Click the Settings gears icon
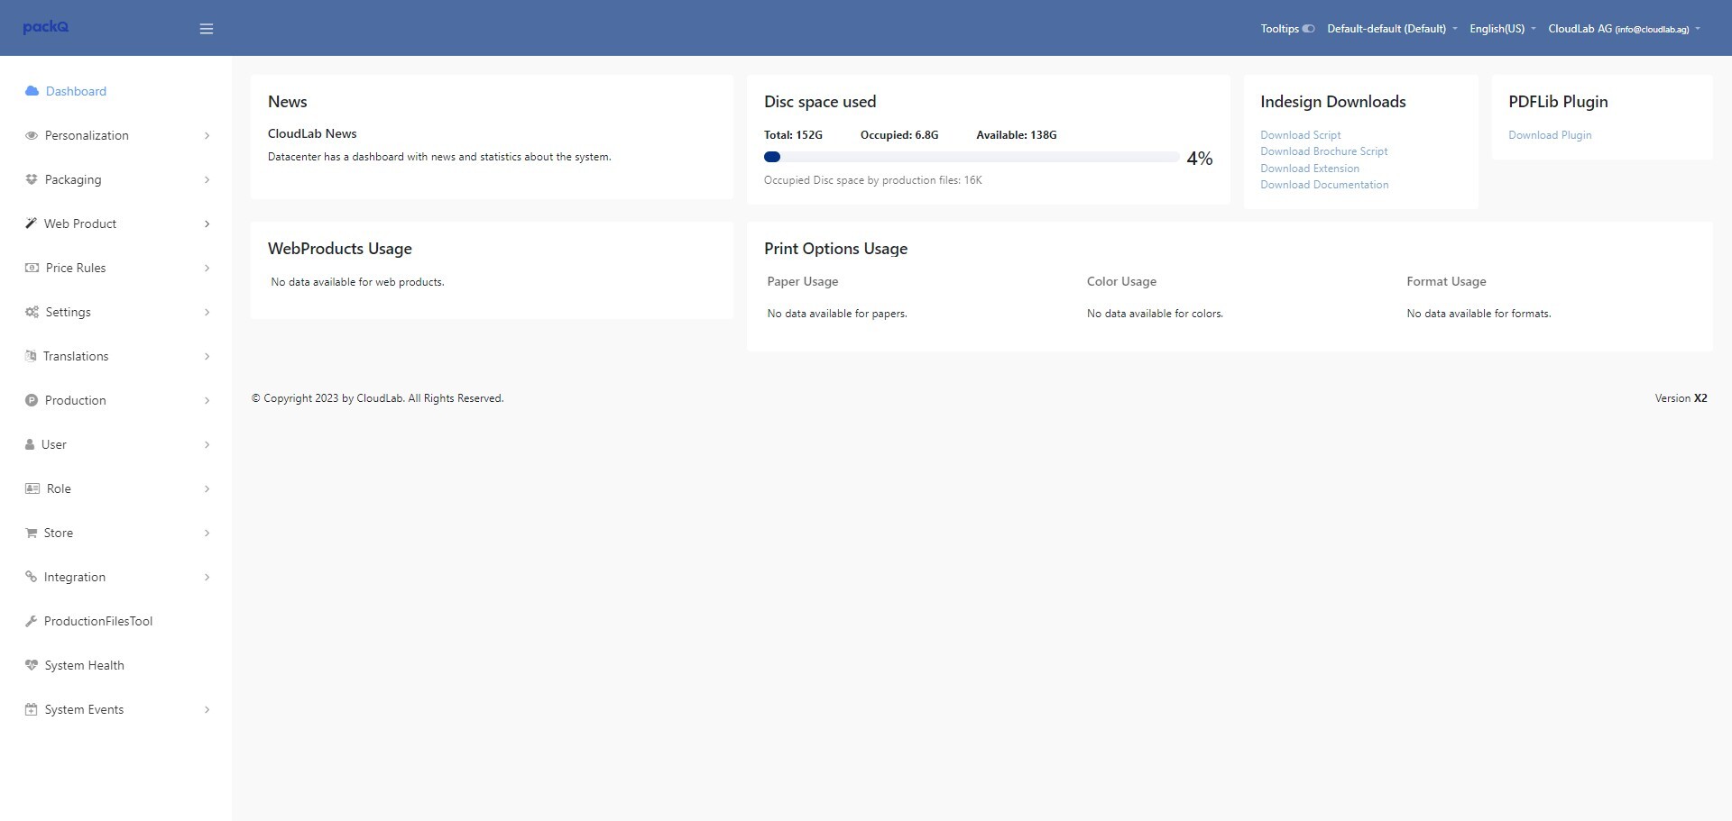 point(32,312)
